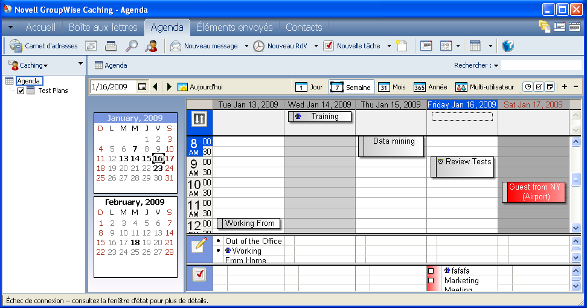Open the Guest from NY (Airport) appointment
This screenshot has width=587, height=308.
click(x=533, y=192)
